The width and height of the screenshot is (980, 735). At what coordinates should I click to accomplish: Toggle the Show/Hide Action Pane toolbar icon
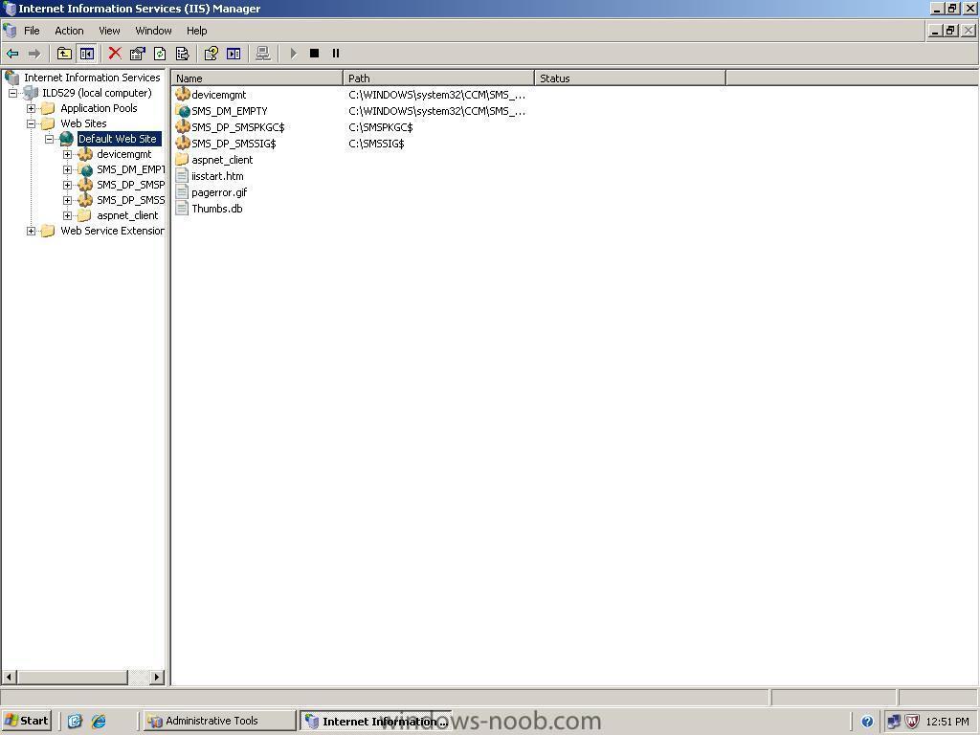234,54
